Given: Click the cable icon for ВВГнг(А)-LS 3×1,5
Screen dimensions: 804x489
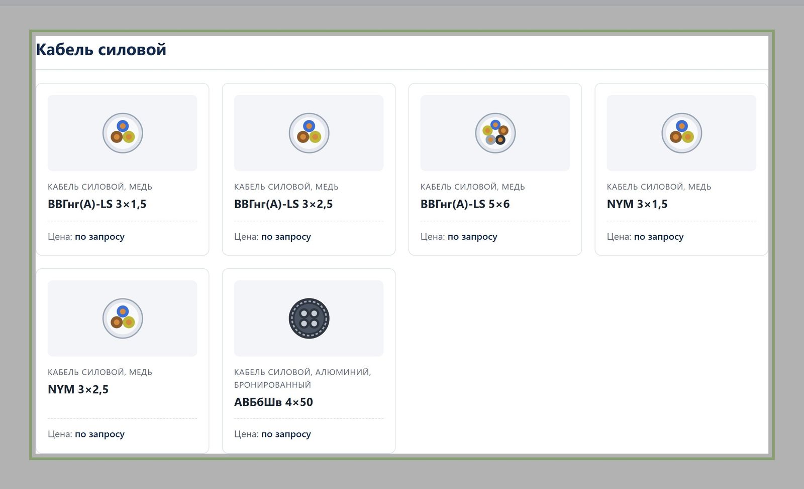Looking at the screenshot, I should (x=123, y=133).
